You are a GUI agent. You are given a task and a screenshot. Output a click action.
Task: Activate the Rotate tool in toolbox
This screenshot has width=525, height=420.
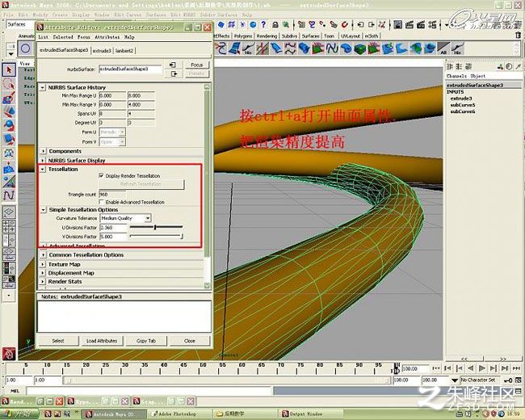point(9,125)
